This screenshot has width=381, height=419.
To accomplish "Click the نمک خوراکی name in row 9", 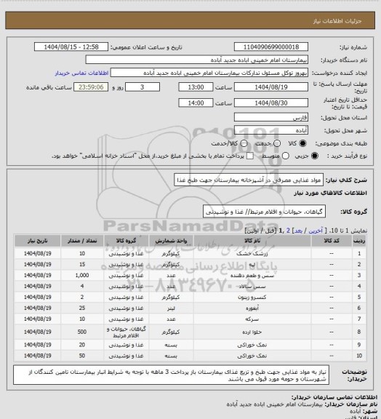I will point(252,345).
